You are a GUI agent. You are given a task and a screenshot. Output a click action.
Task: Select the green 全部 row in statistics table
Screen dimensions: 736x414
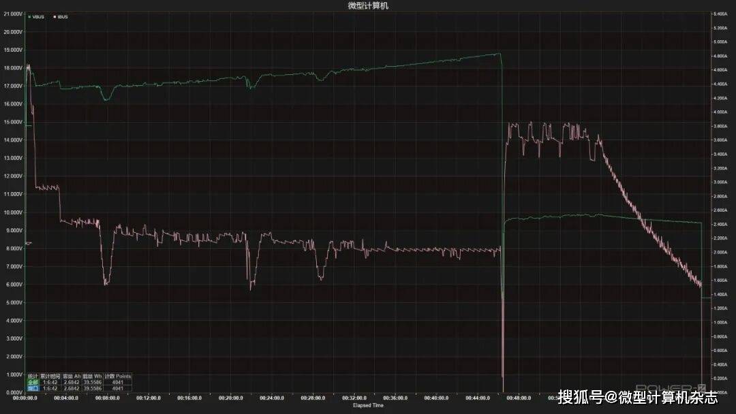(x=33, y=382)
